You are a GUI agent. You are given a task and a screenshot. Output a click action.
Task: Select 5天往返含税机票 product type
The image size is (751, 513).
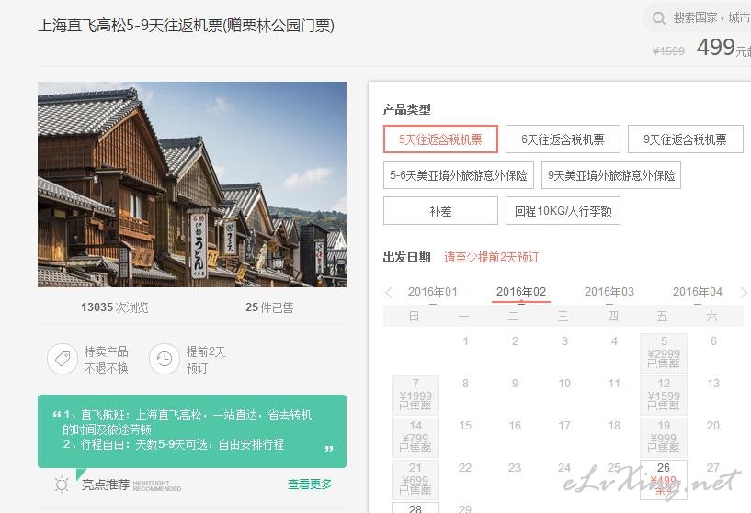440,139
